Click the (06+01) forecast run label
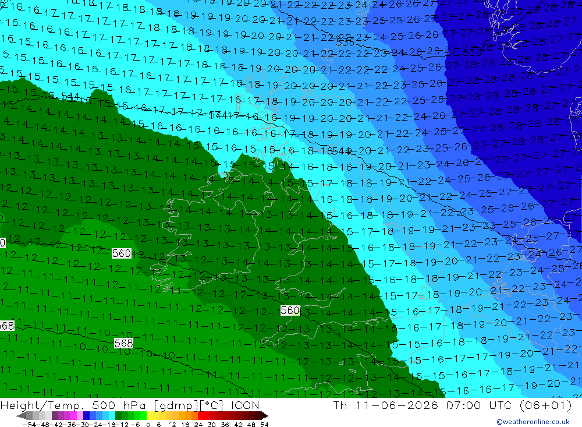 pos(546,405)
